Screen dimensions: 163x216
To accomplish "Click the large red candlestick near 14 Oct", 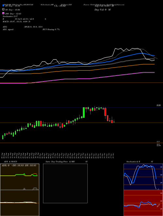I will [105, 112].
